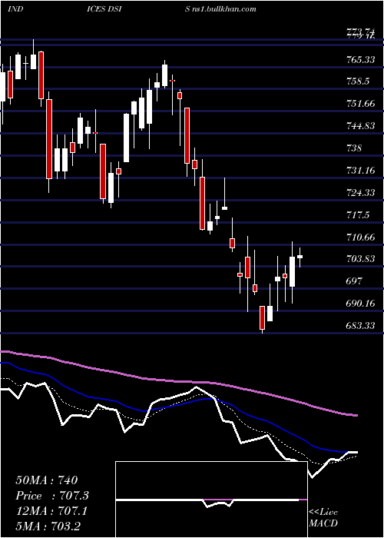Click the last white candlestick
Screen dimensions: 384x538
point(300,256)
